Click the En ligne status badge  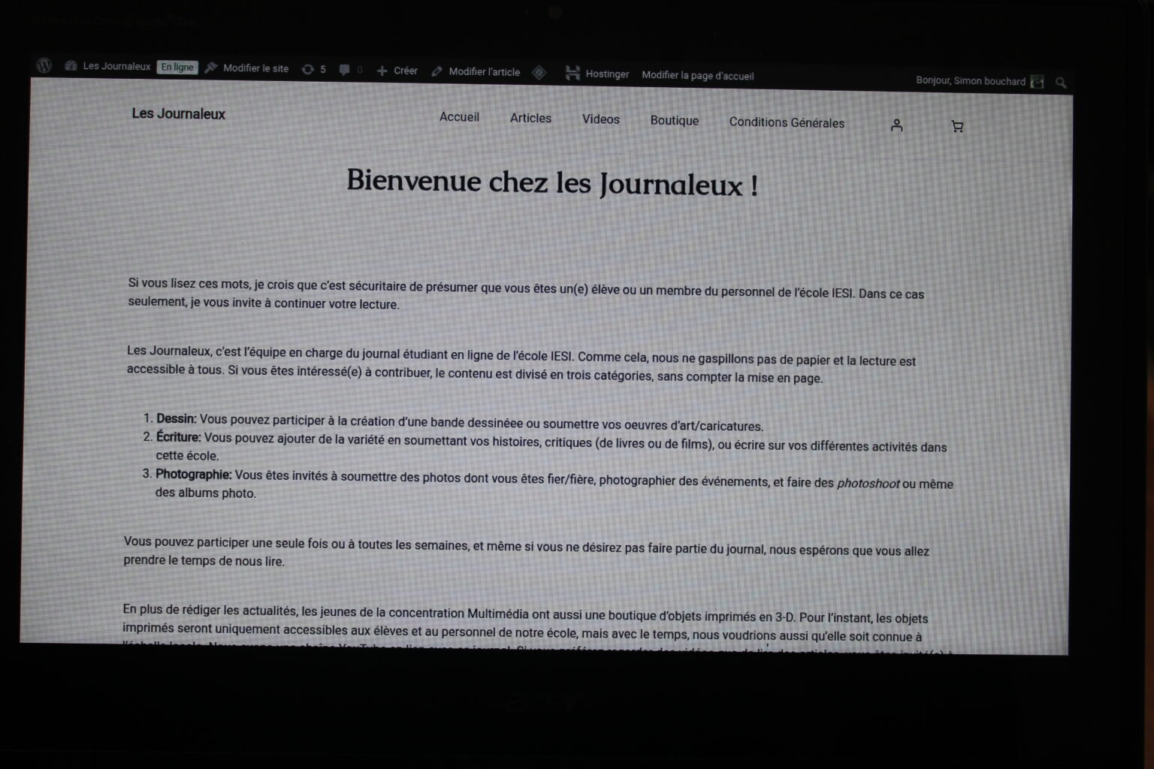pyautogui.click(x=177, y=67)
